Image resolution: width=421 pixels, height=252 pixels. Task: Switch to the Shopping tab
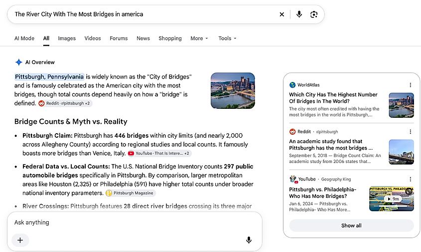170,38
